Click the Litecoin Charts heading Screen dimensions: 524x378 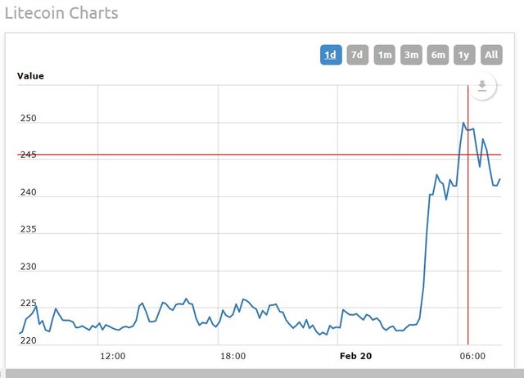61,13
